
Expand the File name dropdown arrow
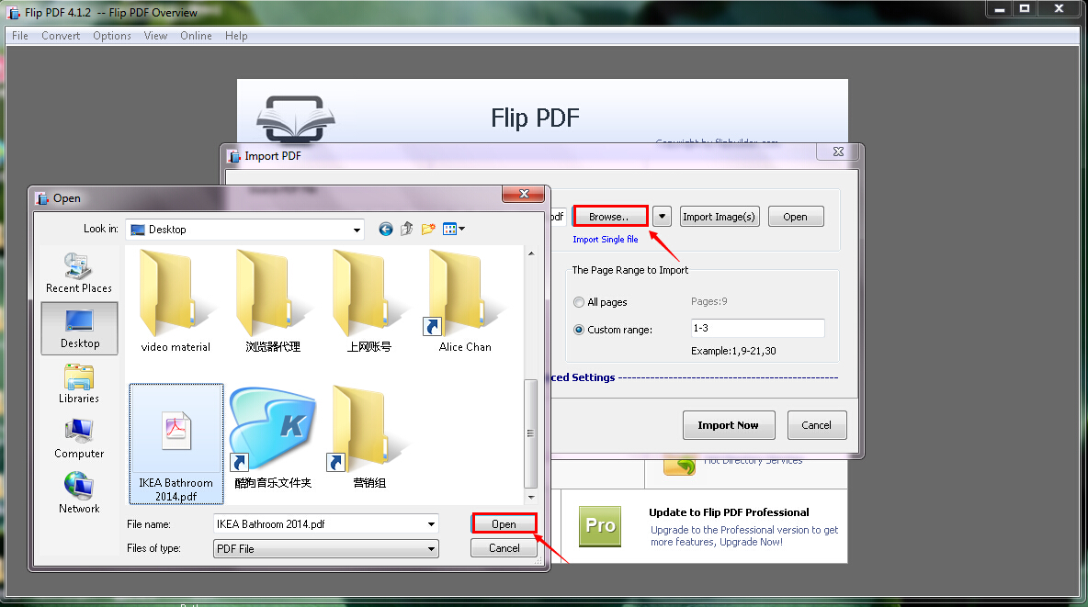pos(431,524)
